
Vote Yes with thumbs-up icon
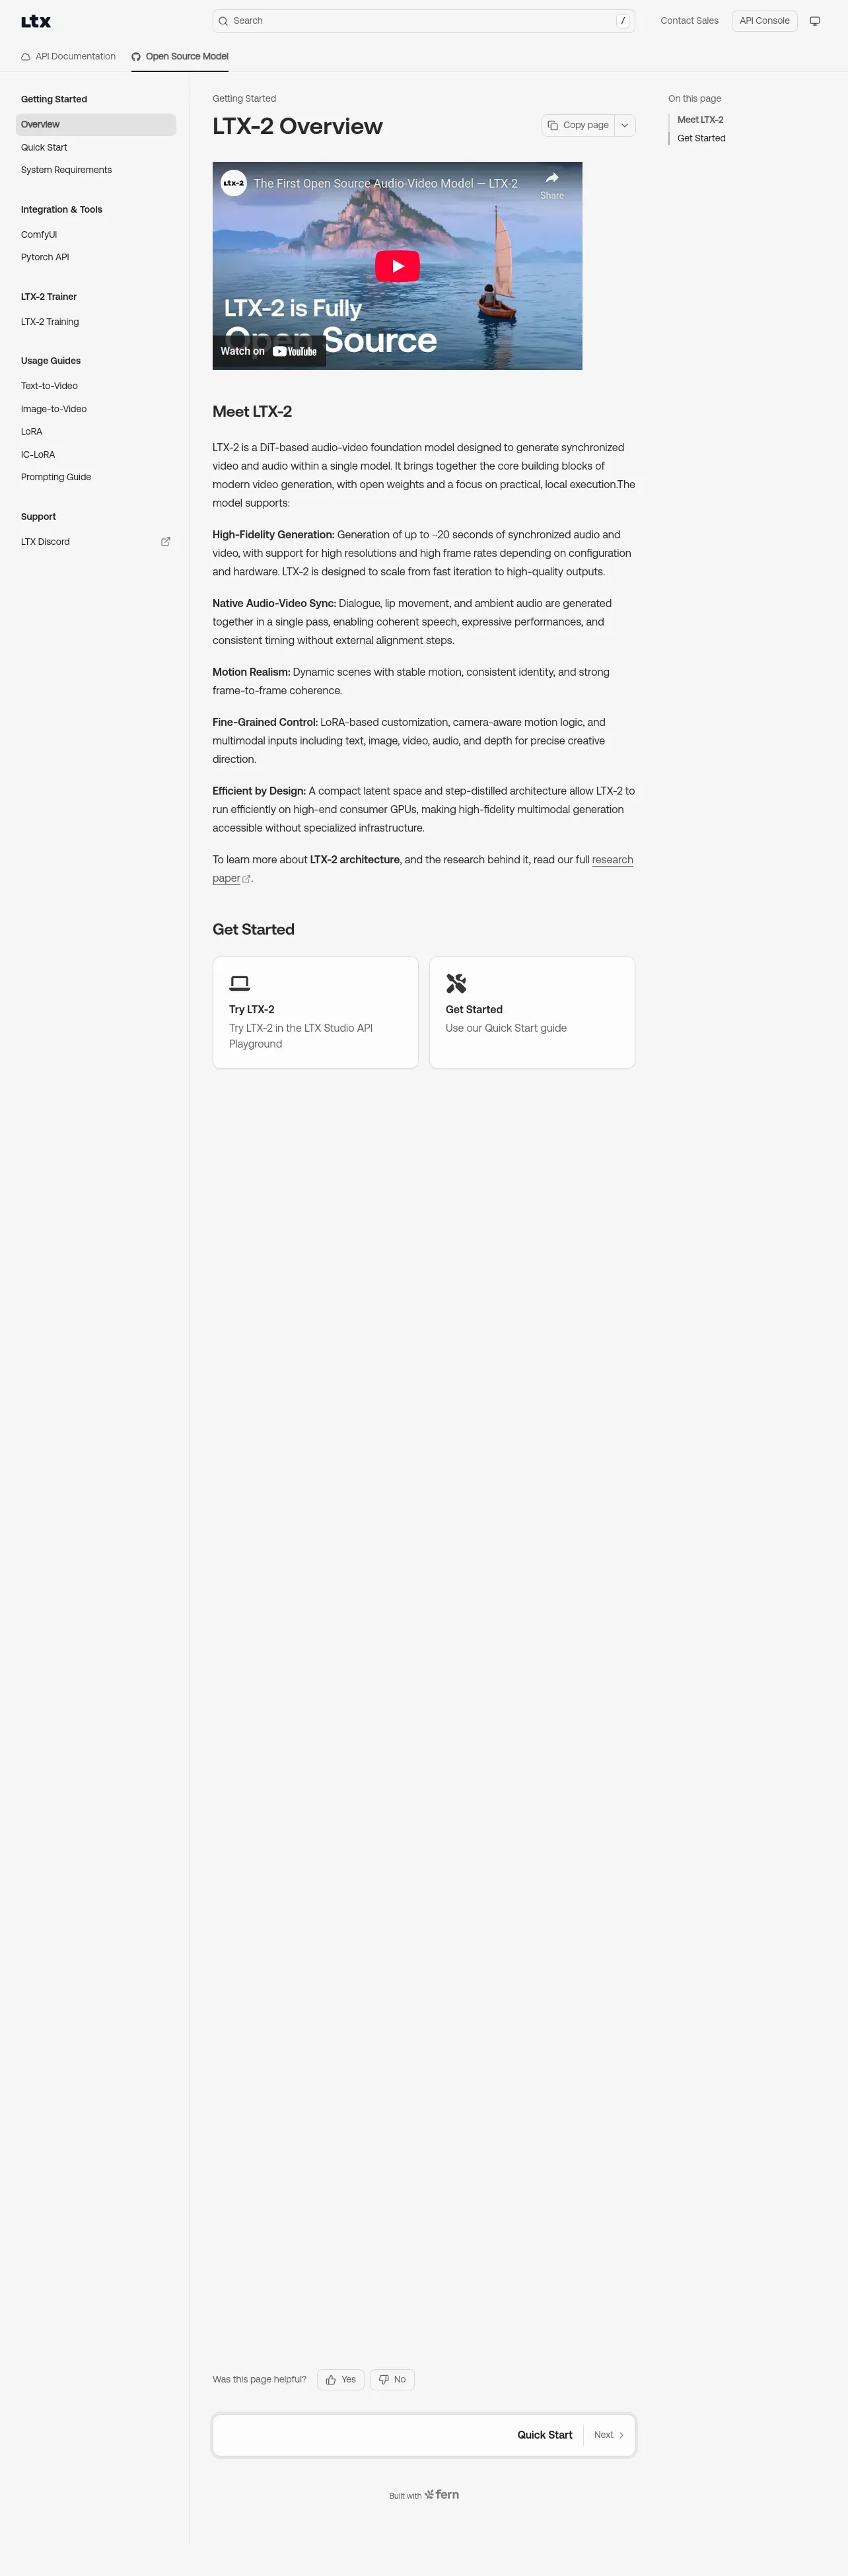point(340,2380)
